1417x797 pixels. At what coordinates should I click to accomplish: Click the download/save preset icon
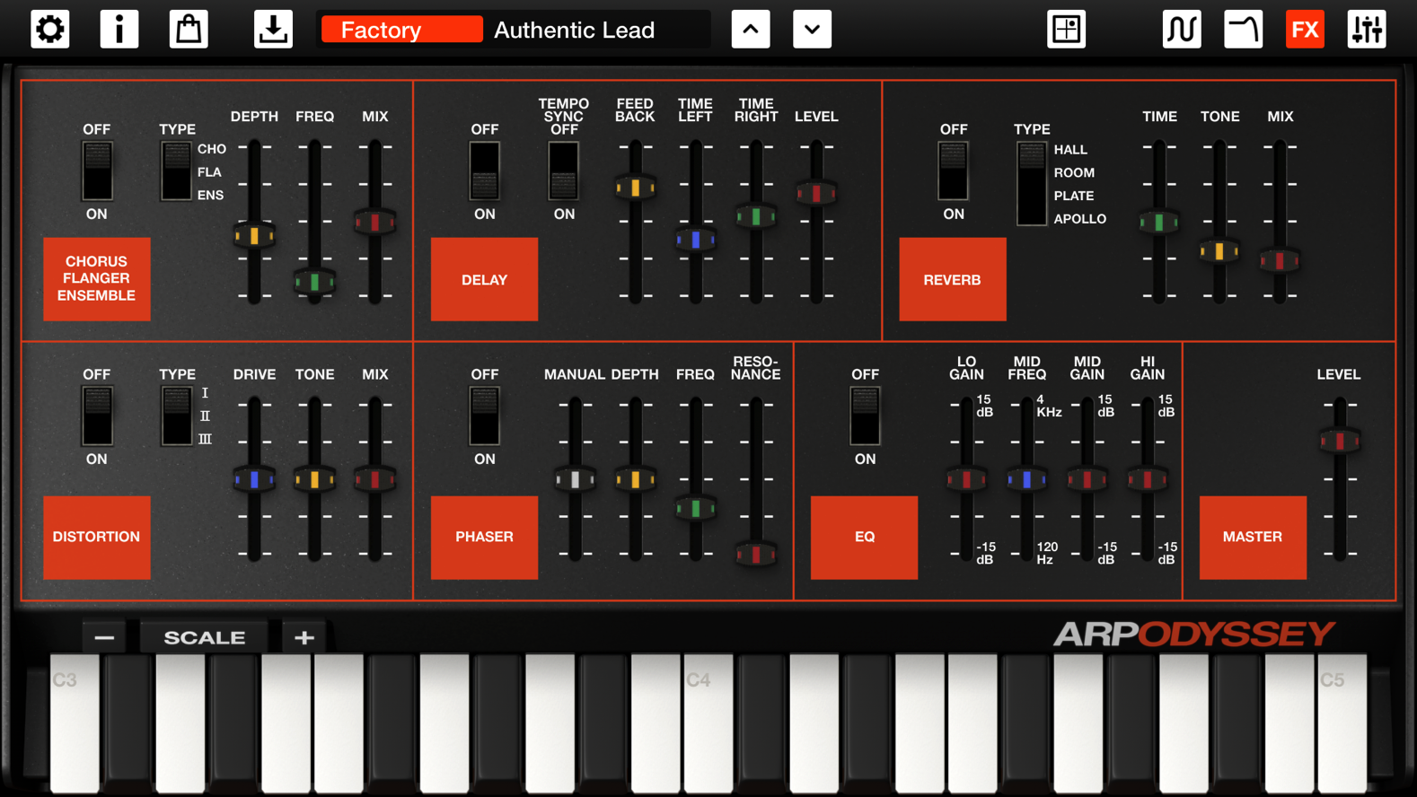(x=273, y=30)
